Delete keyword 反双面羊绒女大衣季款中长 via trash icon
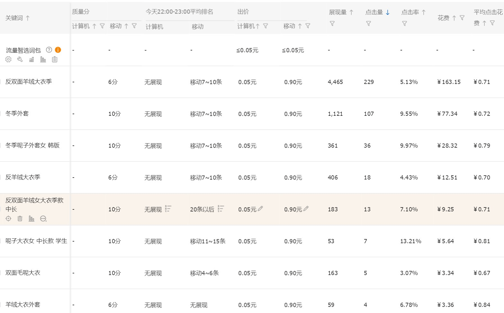The image size is (504, 313). click(x=20, y=219)
